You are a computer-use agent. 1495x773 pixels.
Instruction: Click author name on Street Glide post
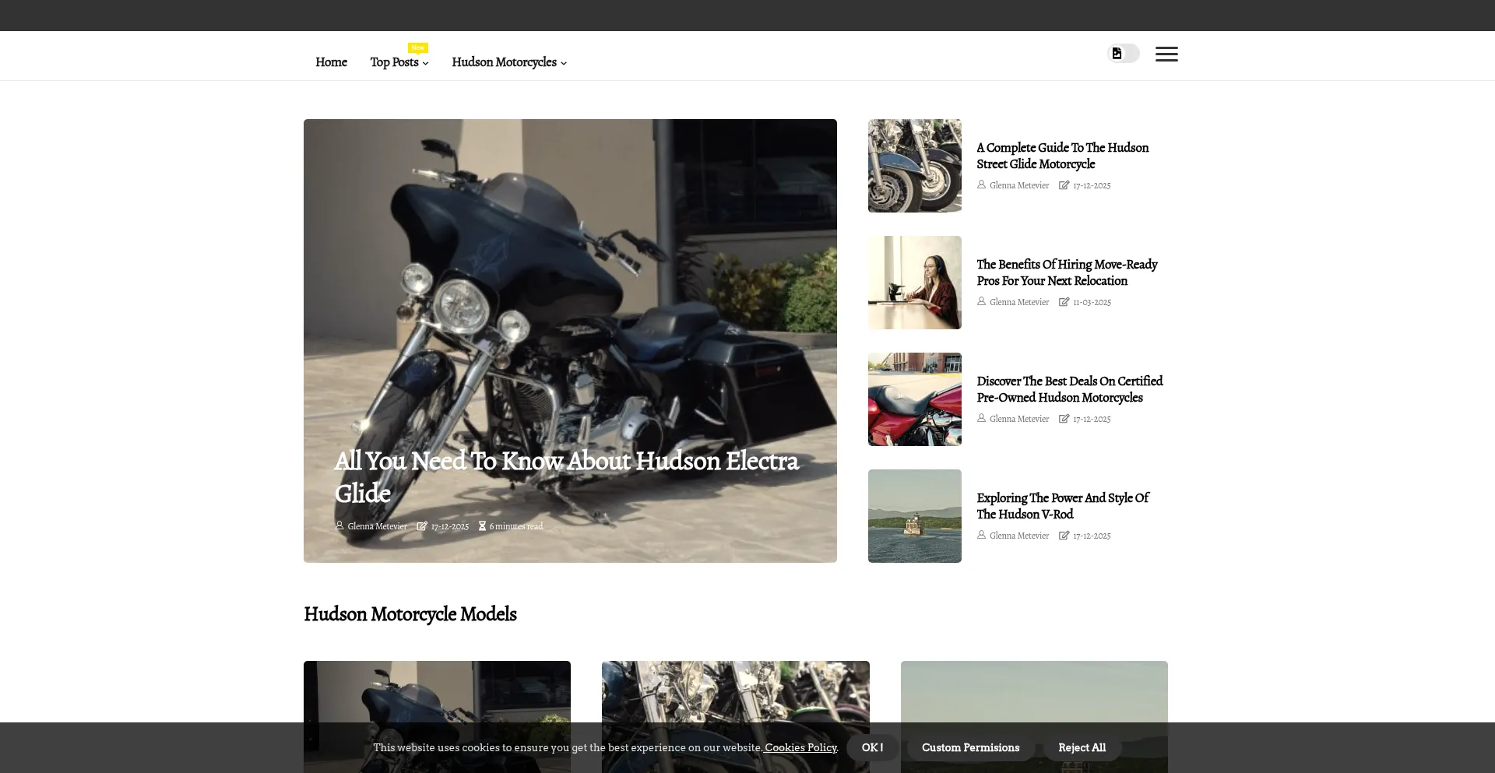tap(1019, 186)
